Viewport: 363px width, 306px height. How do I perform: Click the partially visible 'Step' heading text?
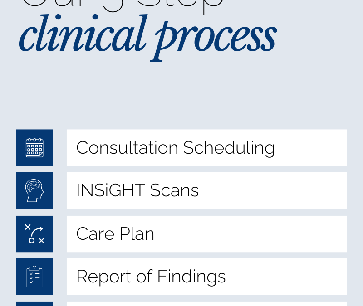tap(181, 6)
